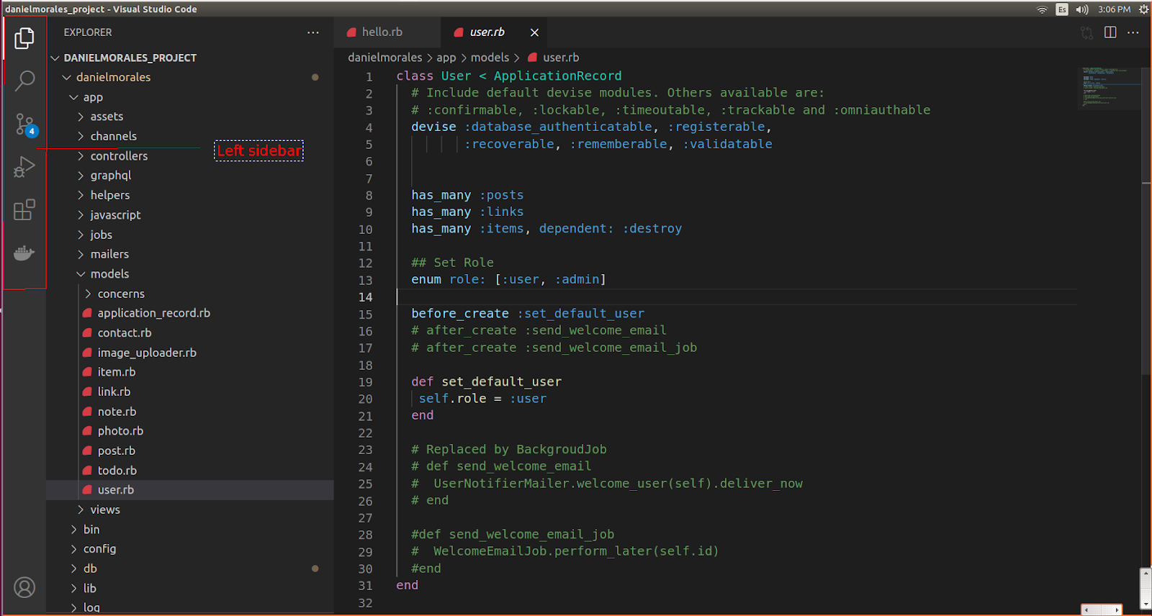Image resolution: width=1152 pixels, height=616 pixels.
Task: Open the Explorer view in activity bar
Action: [x=24, y=38]
